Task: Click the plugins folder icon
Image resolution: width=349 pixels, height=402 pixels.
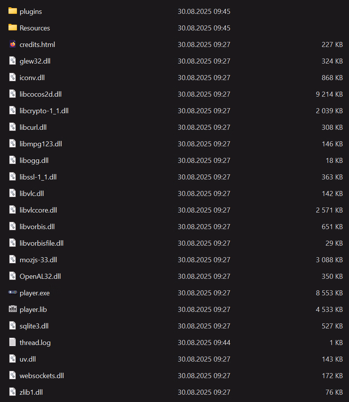Action: point(13,11)
